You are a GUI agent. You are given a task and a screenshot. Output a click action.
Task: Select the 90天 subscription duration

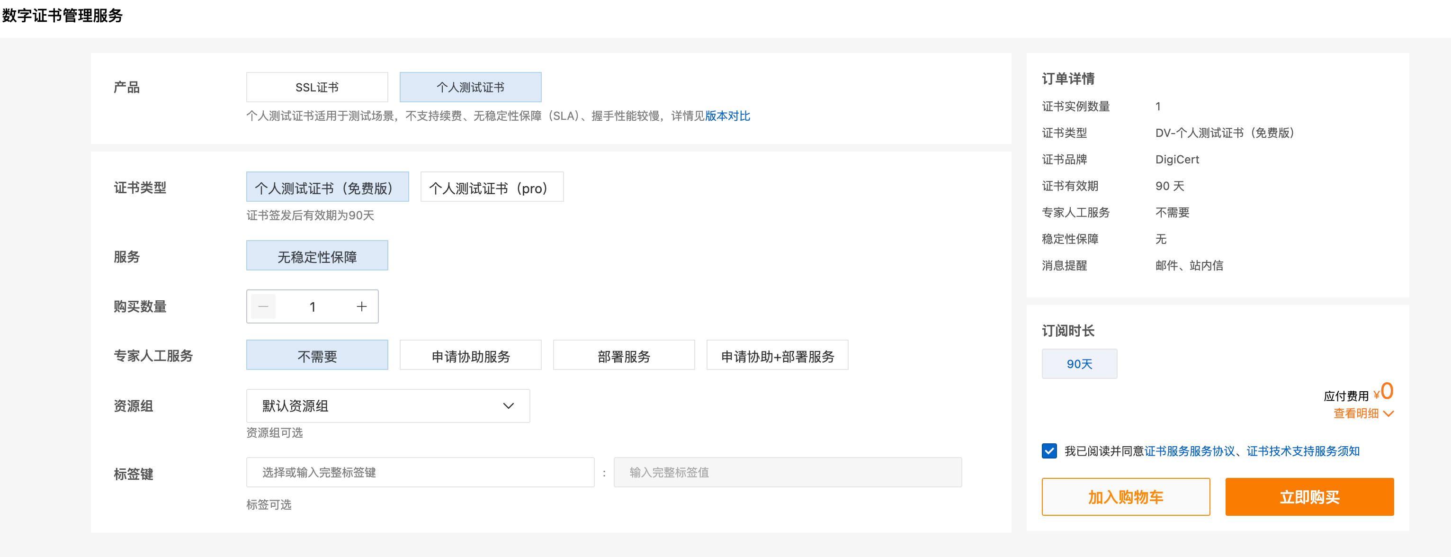click(1079, 364)
